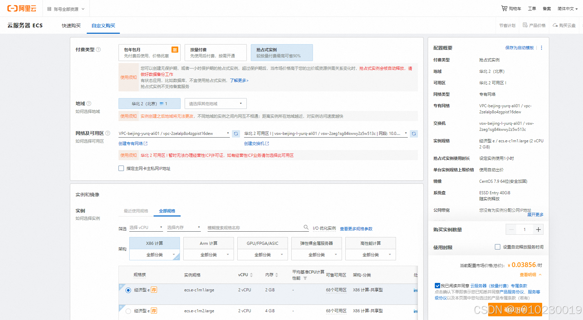The height and width of the screenshot is (320, 583).
Task: Click 查看更多规格参数 link
Action: pos(356,229)
